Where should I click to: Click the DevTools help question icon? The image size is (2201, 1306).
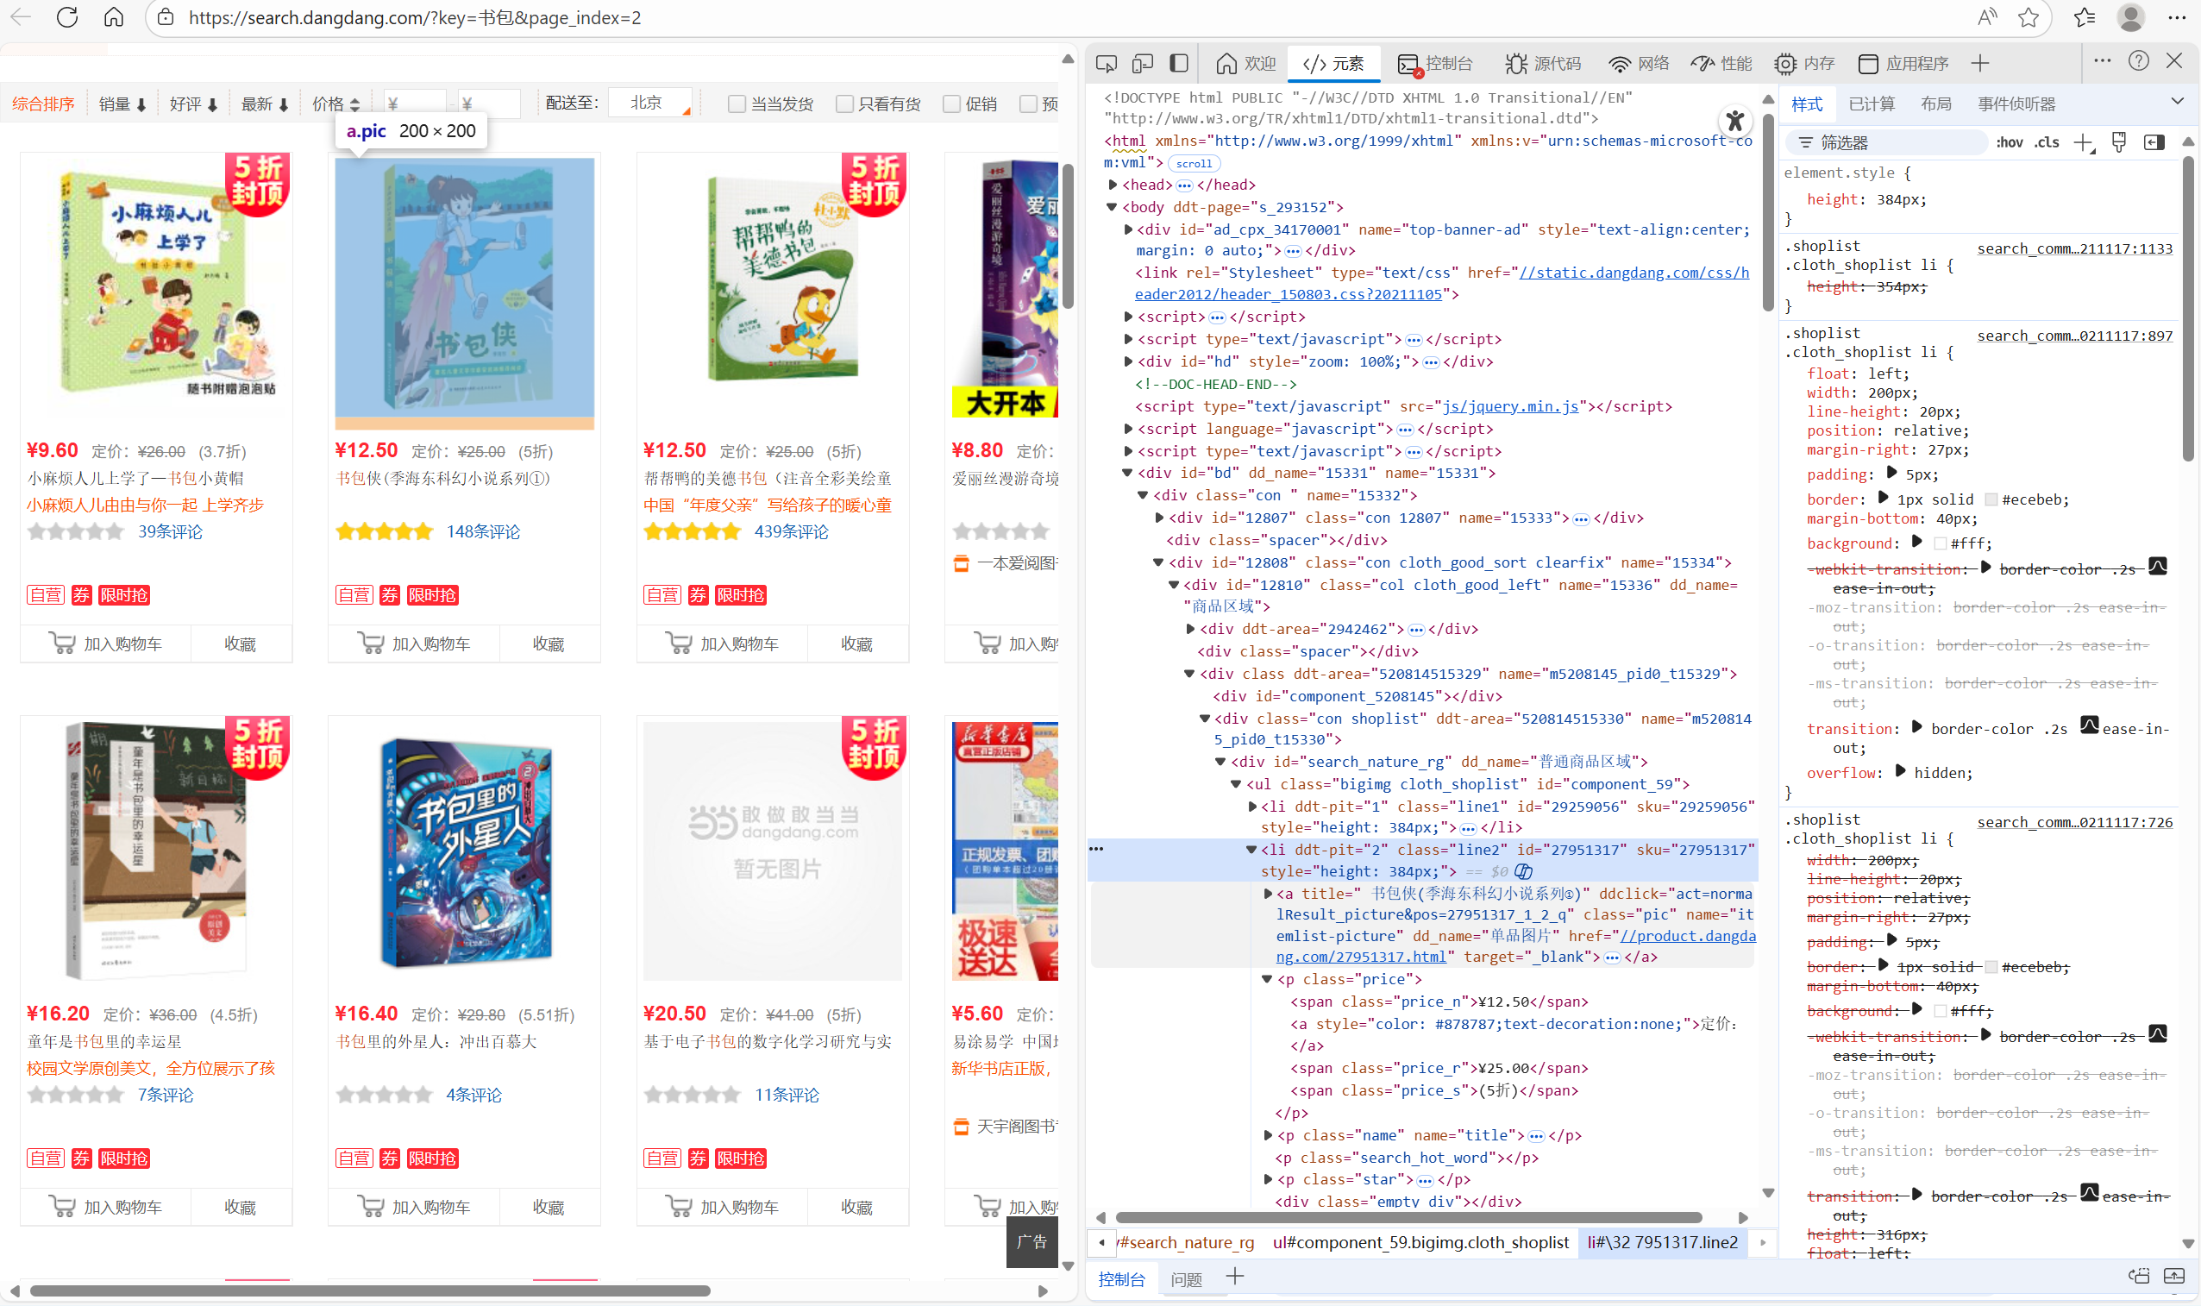click(2139, 60)
